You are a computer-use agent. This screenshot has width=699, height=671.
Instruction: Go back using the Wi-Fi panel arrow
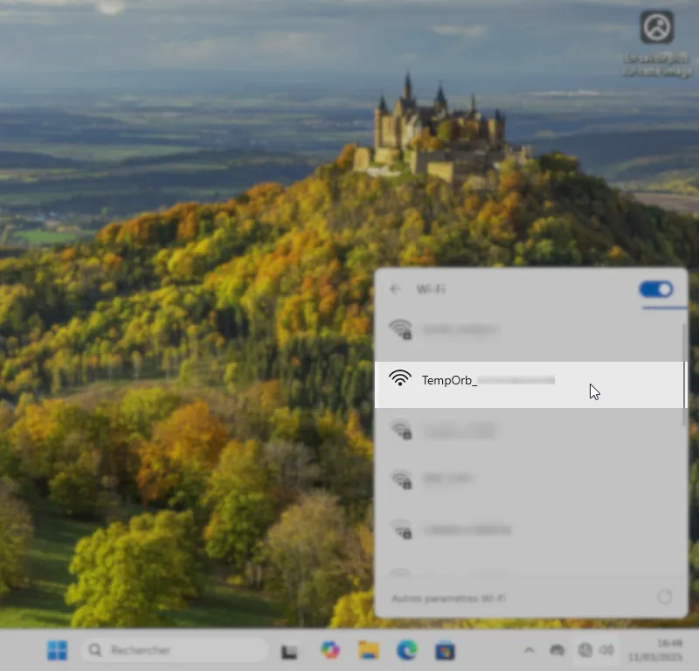396,289
